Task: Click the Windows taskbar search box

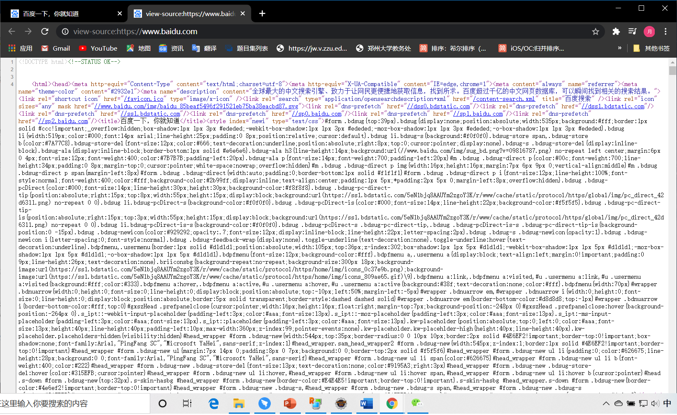Action: pos(74,403)
